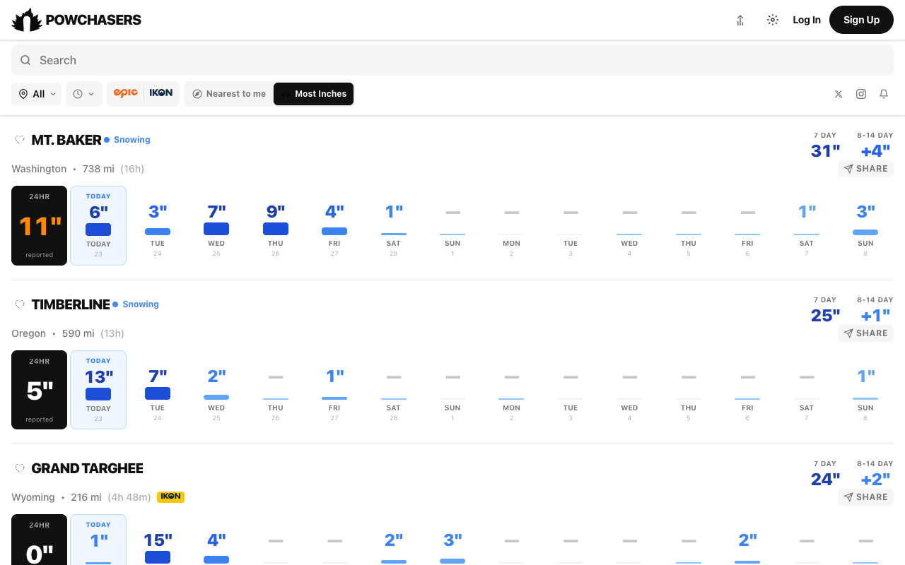Viewport: 905px width, 565px height.
Task: Open the chevron next to All filter
Action: tap(52, 93)
